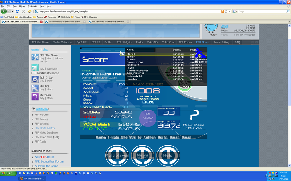
Task: Click the Firefox back arrow button
Action: point(4,11)
